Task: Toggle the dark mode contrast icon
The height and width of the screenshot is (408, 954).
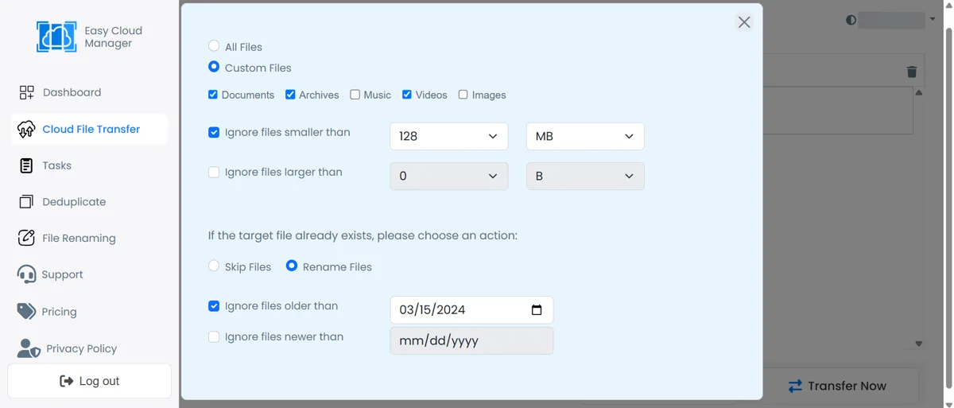Action: pos(851,20)
